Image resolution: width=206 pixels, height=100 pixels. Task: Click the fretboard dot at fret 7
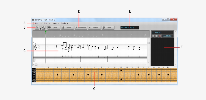click(x=88, y=75)
